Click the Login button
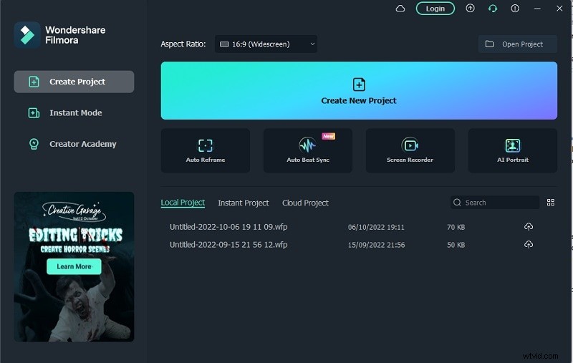 (x=435, y=9)
